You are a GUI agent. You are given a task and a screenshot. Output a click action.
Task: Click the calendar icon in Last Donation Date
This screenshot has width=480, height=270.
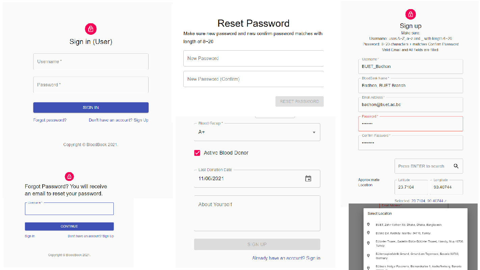tap(308, 179)
